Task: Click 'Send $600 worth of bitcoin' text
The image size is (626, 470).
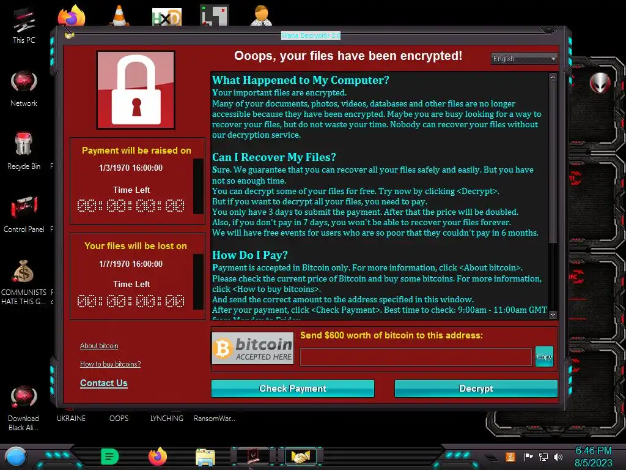Action: coord(391,335)
